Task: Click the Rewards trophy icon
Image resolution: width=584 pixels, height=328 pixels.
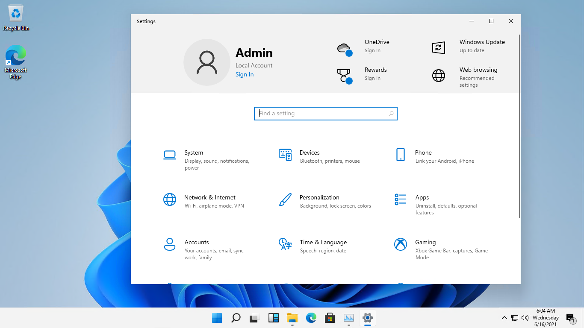Action: tap(344, 76)
